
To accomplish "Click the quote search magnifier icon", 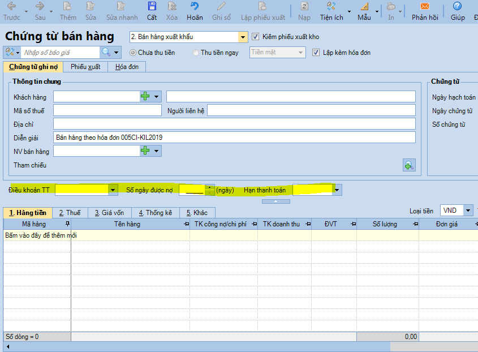I will tap(106, 53).
